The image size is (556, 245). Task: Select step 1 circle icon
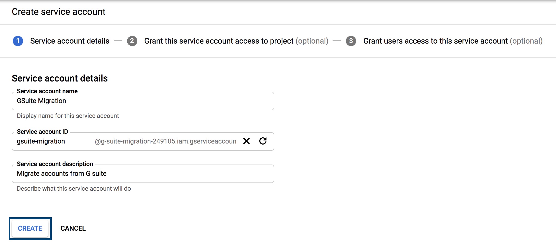18,41
